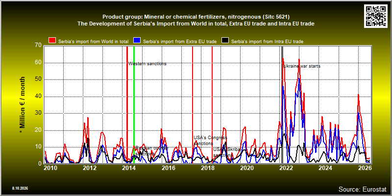392x196 pixels.
Task: Click the subtitle 'The Development of Serbia's Import'
Action: click(x=196, y=24)
